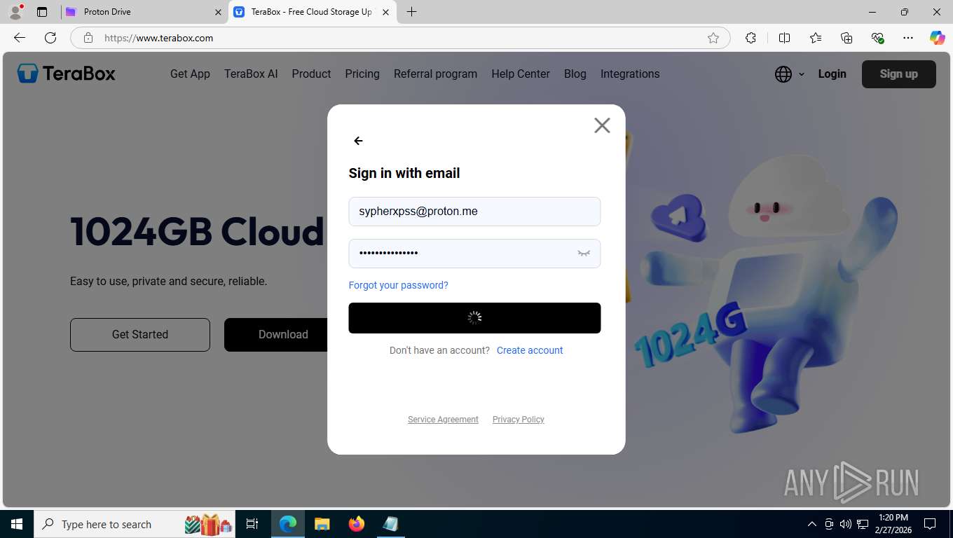
Task: Open the Blog page
Action: coord(575,74)
